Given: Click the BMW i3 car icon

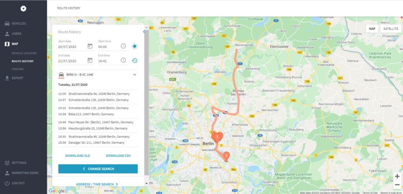Looking at the screenshot, I should pyautogui.click(x=61, y=75).
